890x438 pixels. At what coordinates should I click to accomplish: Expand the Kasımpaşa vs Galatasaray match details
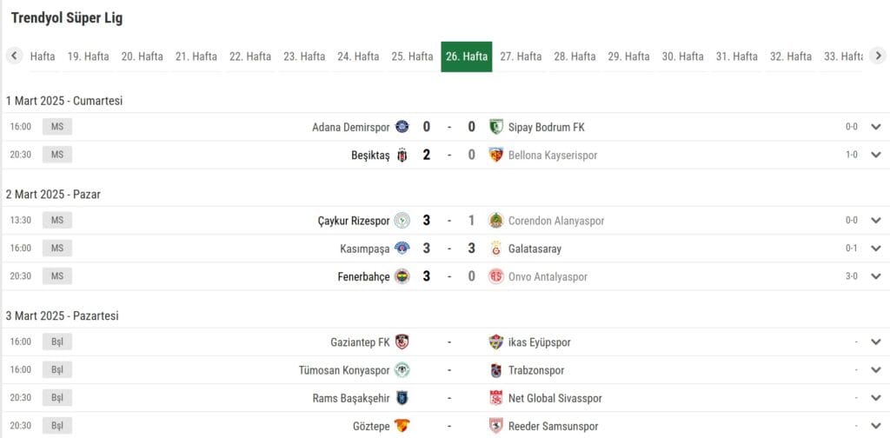tap(876, 249)
